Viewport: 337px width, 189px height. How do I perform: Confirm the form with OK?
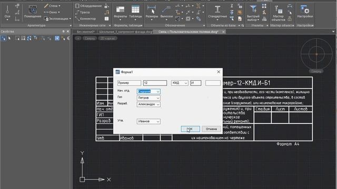191,129
